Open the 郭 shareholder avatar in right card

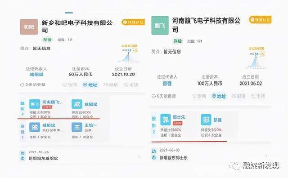point(165,120)
